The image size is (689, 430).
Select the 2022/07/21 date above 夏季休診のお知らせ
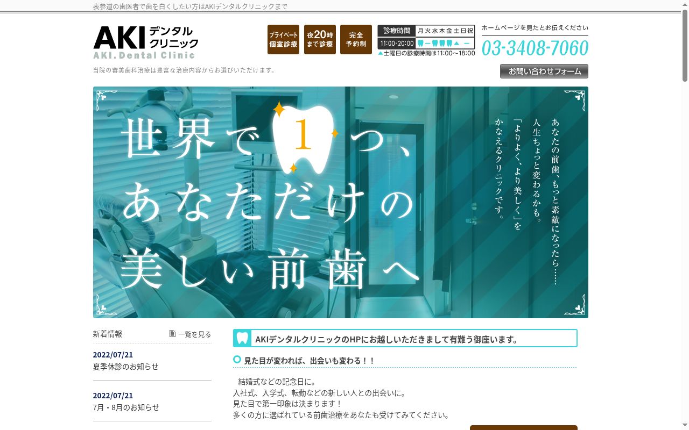(x=113, y=355)
